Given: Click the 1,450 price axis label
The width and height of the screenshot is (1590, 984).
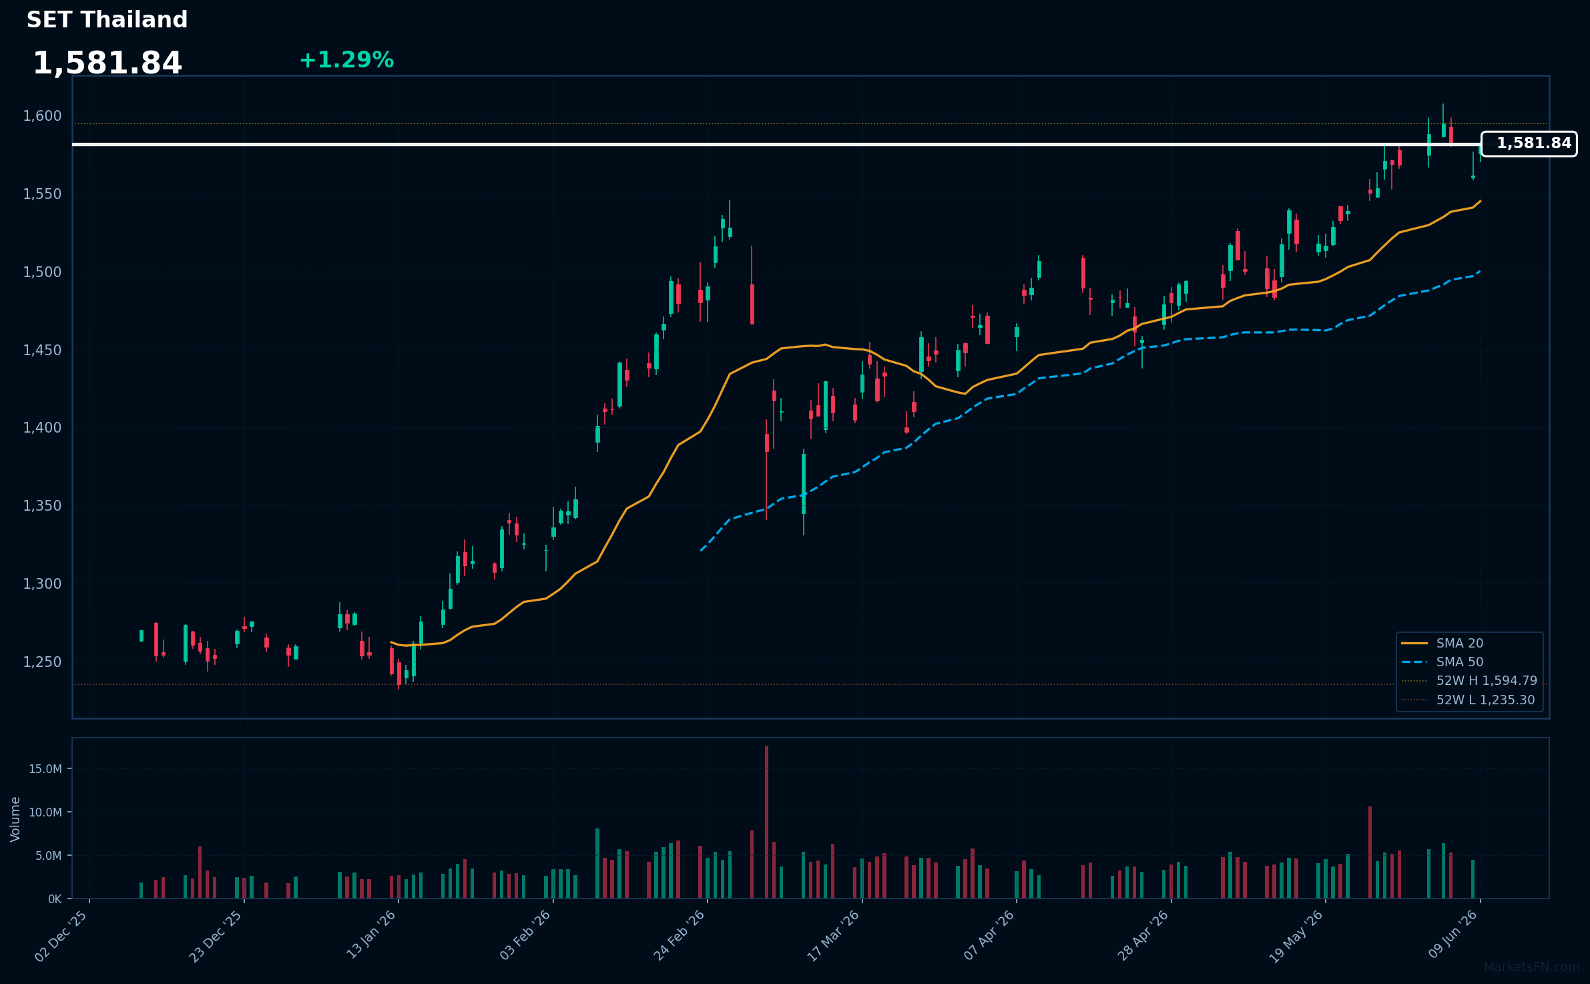Looking at the screenshot, I should pyautogui.click(x=42, y=350).
